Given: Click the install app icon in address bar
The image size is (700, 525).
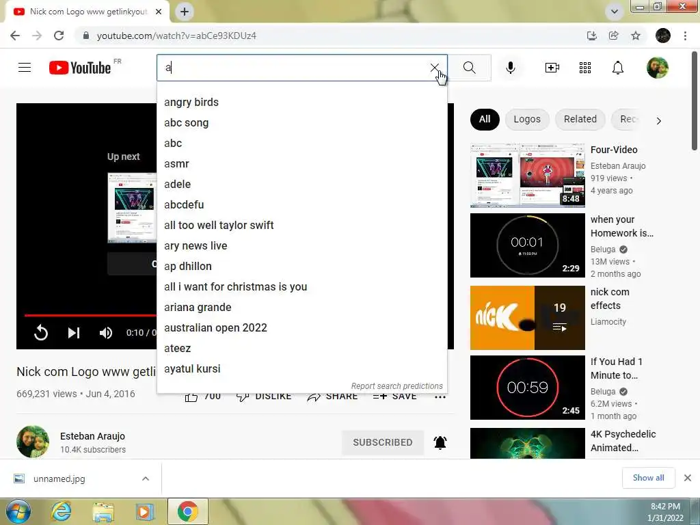Looking at the screenshot, I should click(591, 36).
